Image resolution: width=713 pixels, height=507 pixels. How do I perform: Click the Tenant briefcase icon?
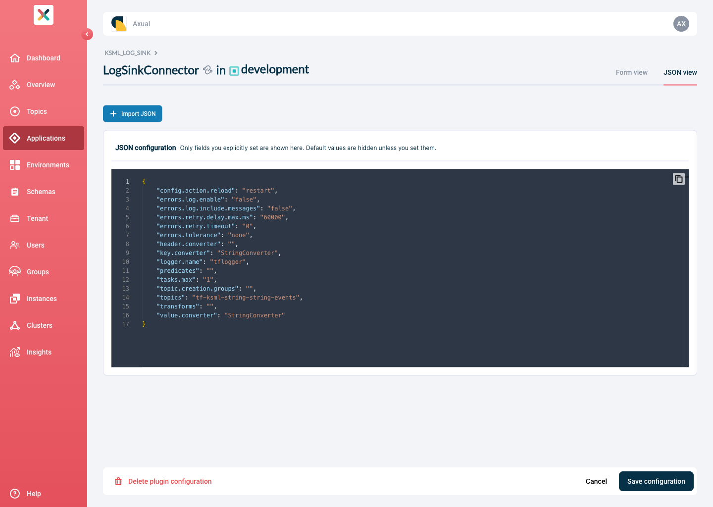[15, 218]
